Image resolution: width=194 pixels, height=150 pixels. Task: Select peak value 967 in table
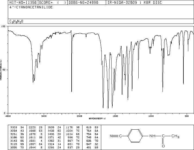coord(70,141)
